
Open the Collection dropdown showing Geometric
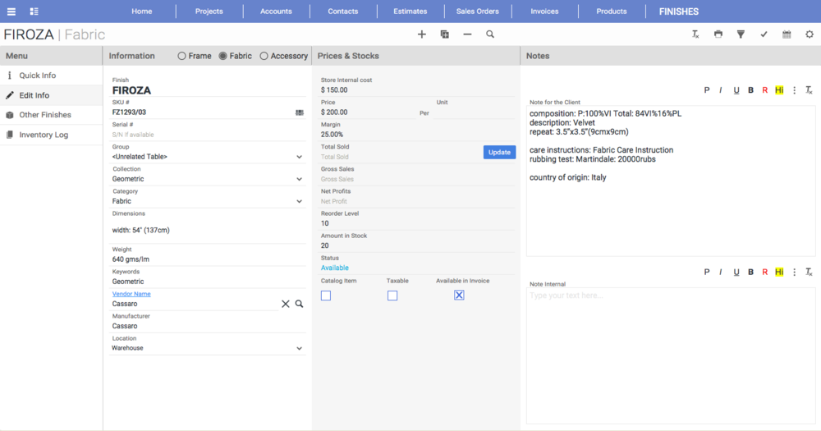tap(299, 179)
